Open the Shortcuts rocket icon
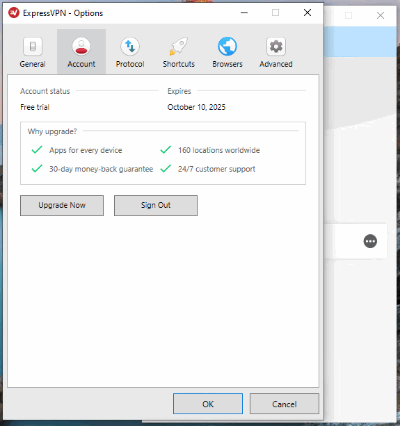 (179, 46)
